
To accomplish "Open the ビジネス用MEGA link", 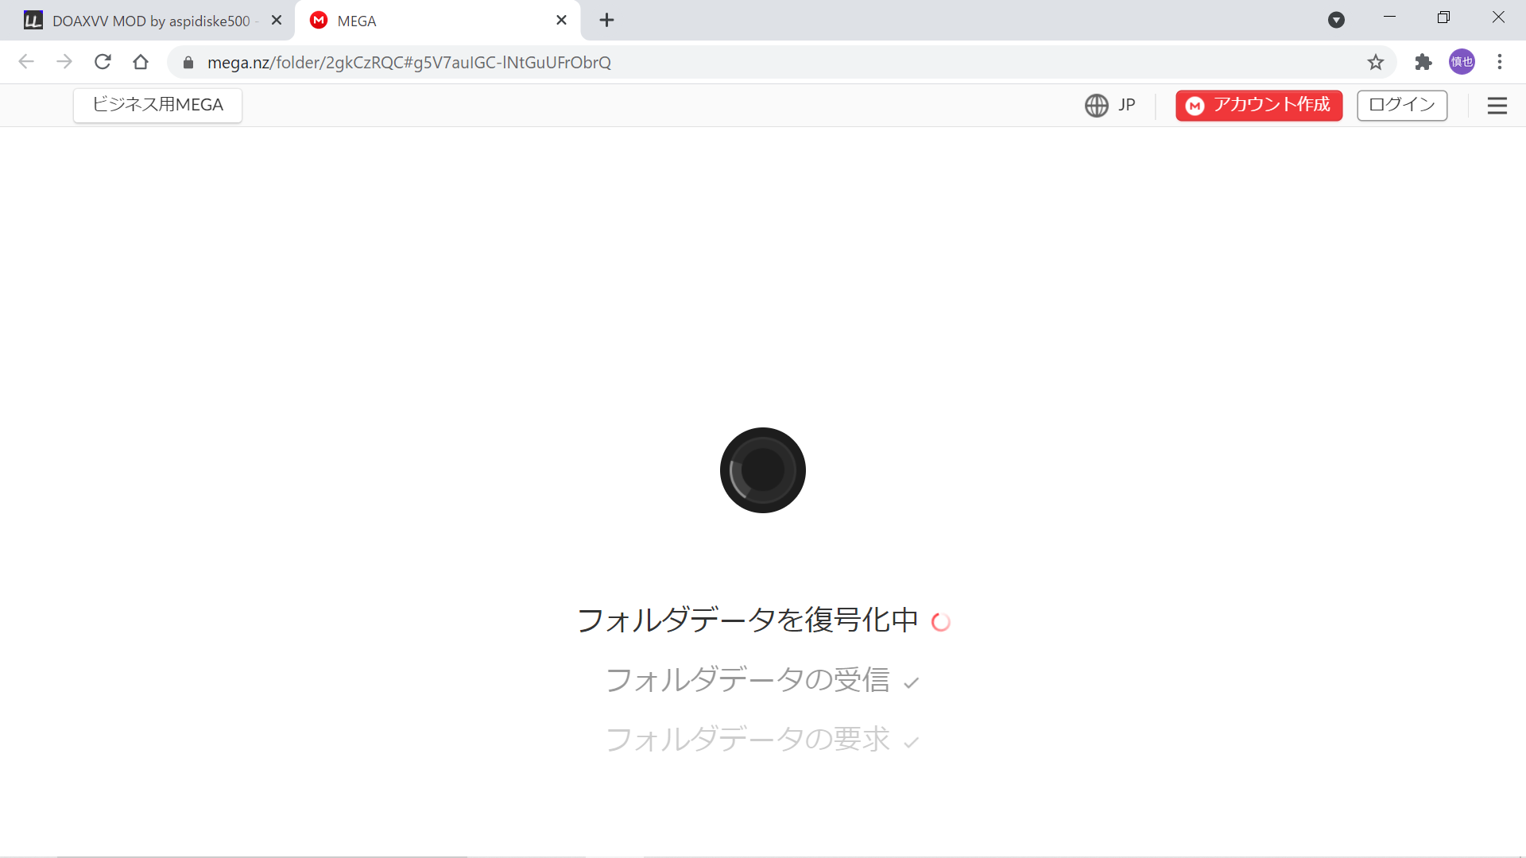I will point(157,105).
